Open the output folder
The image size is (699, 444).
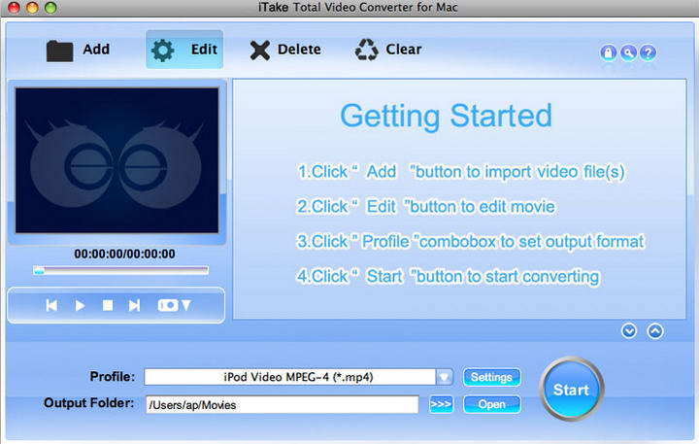pos(491,404)
